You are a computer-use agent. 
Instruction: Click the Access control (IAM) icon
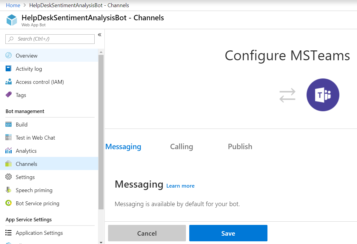coord(9,82)
